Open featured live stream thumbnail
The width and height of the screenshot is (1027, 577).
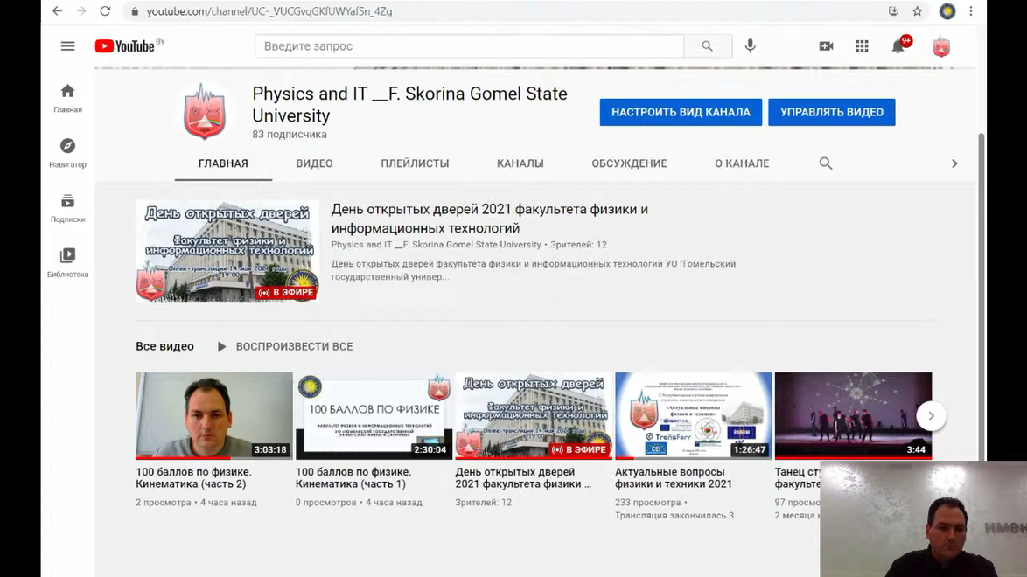coord(227,252)
